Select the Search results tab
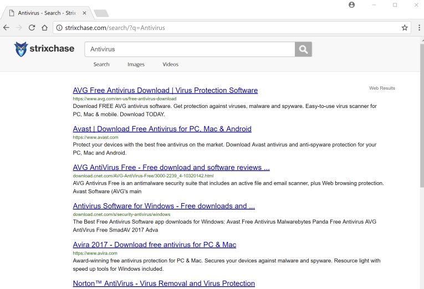This screenshot has width=424, height=289. (x=101, y=64)
